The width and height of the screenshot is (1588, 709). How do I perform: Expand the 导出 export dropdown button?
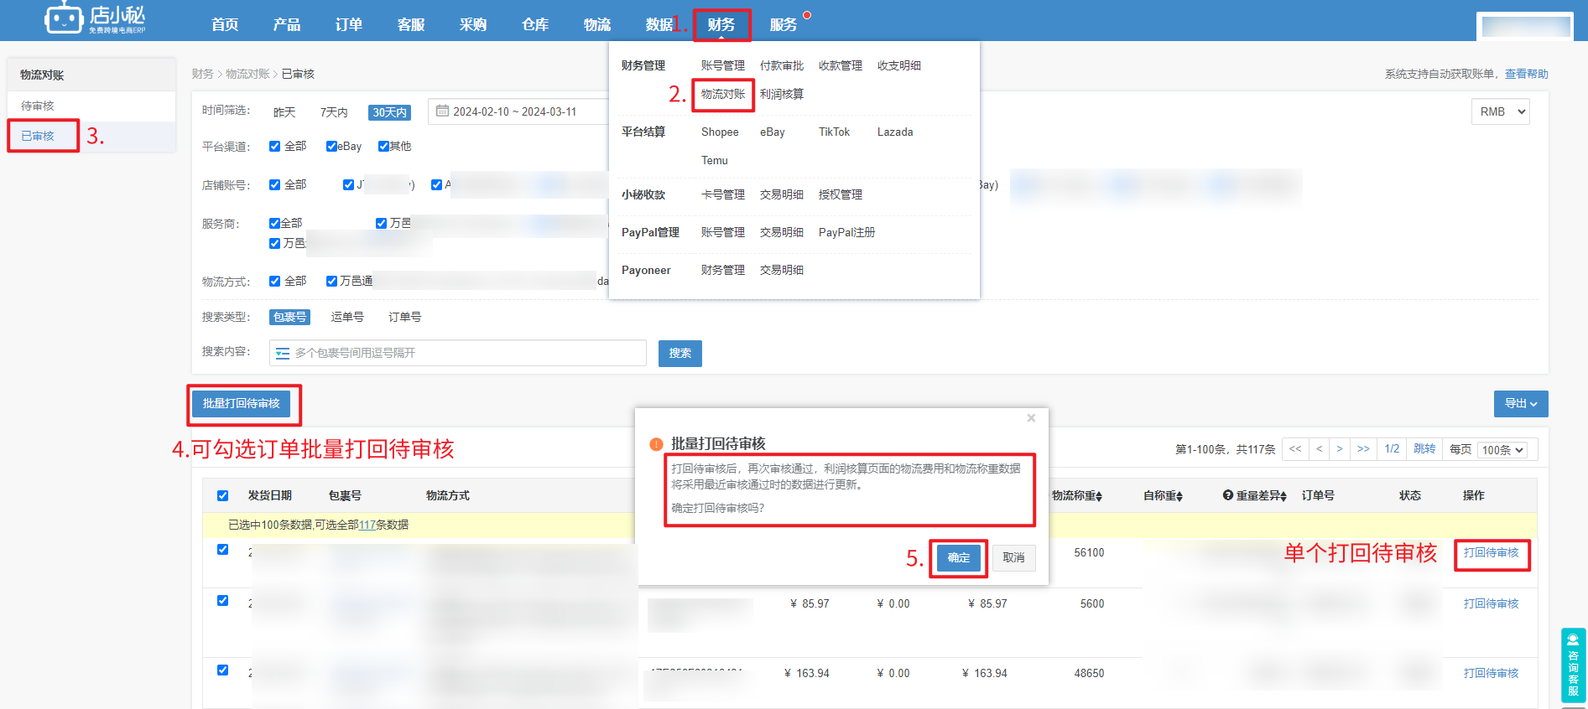[x=1520, y=404]
